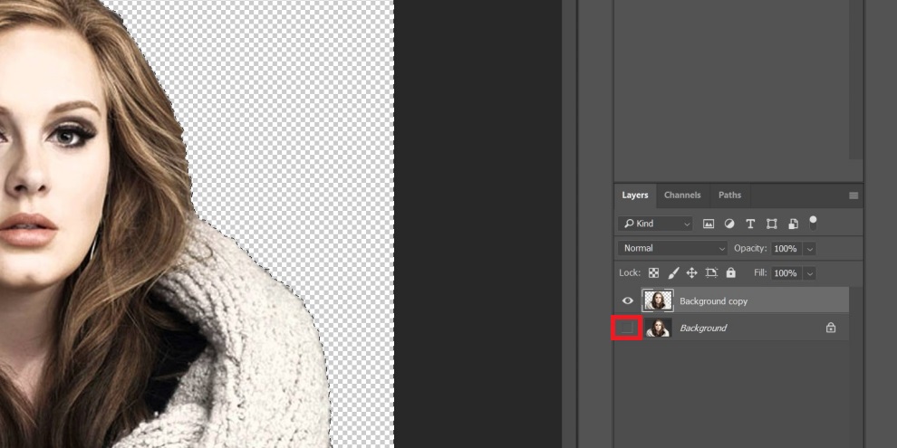This screenshot has width=897, height=448.
Task: Lock artboard nesting icon
Action: tap(711, 273)
